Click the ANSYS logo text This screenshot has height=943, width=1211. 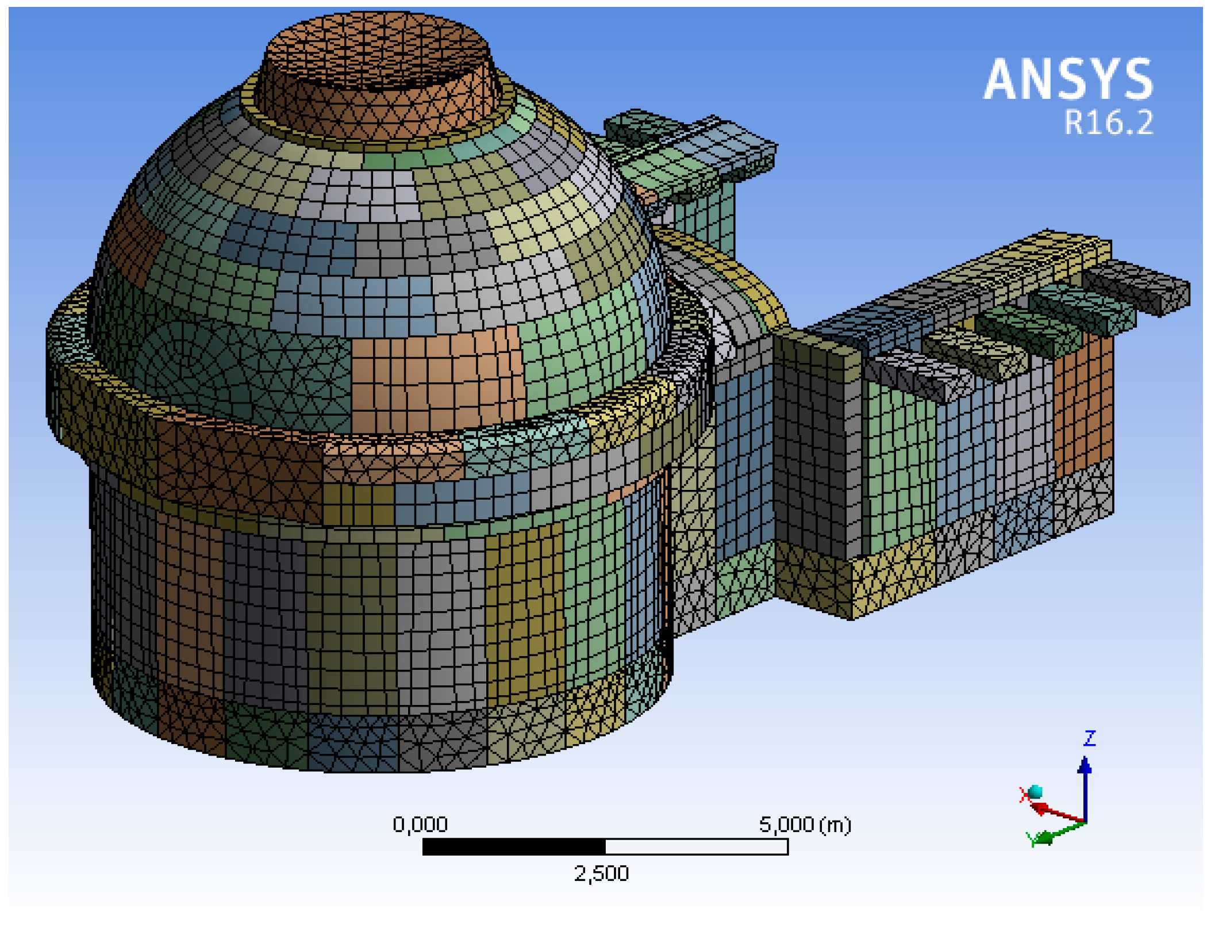pyautogui.click(x=1068, y=79)
